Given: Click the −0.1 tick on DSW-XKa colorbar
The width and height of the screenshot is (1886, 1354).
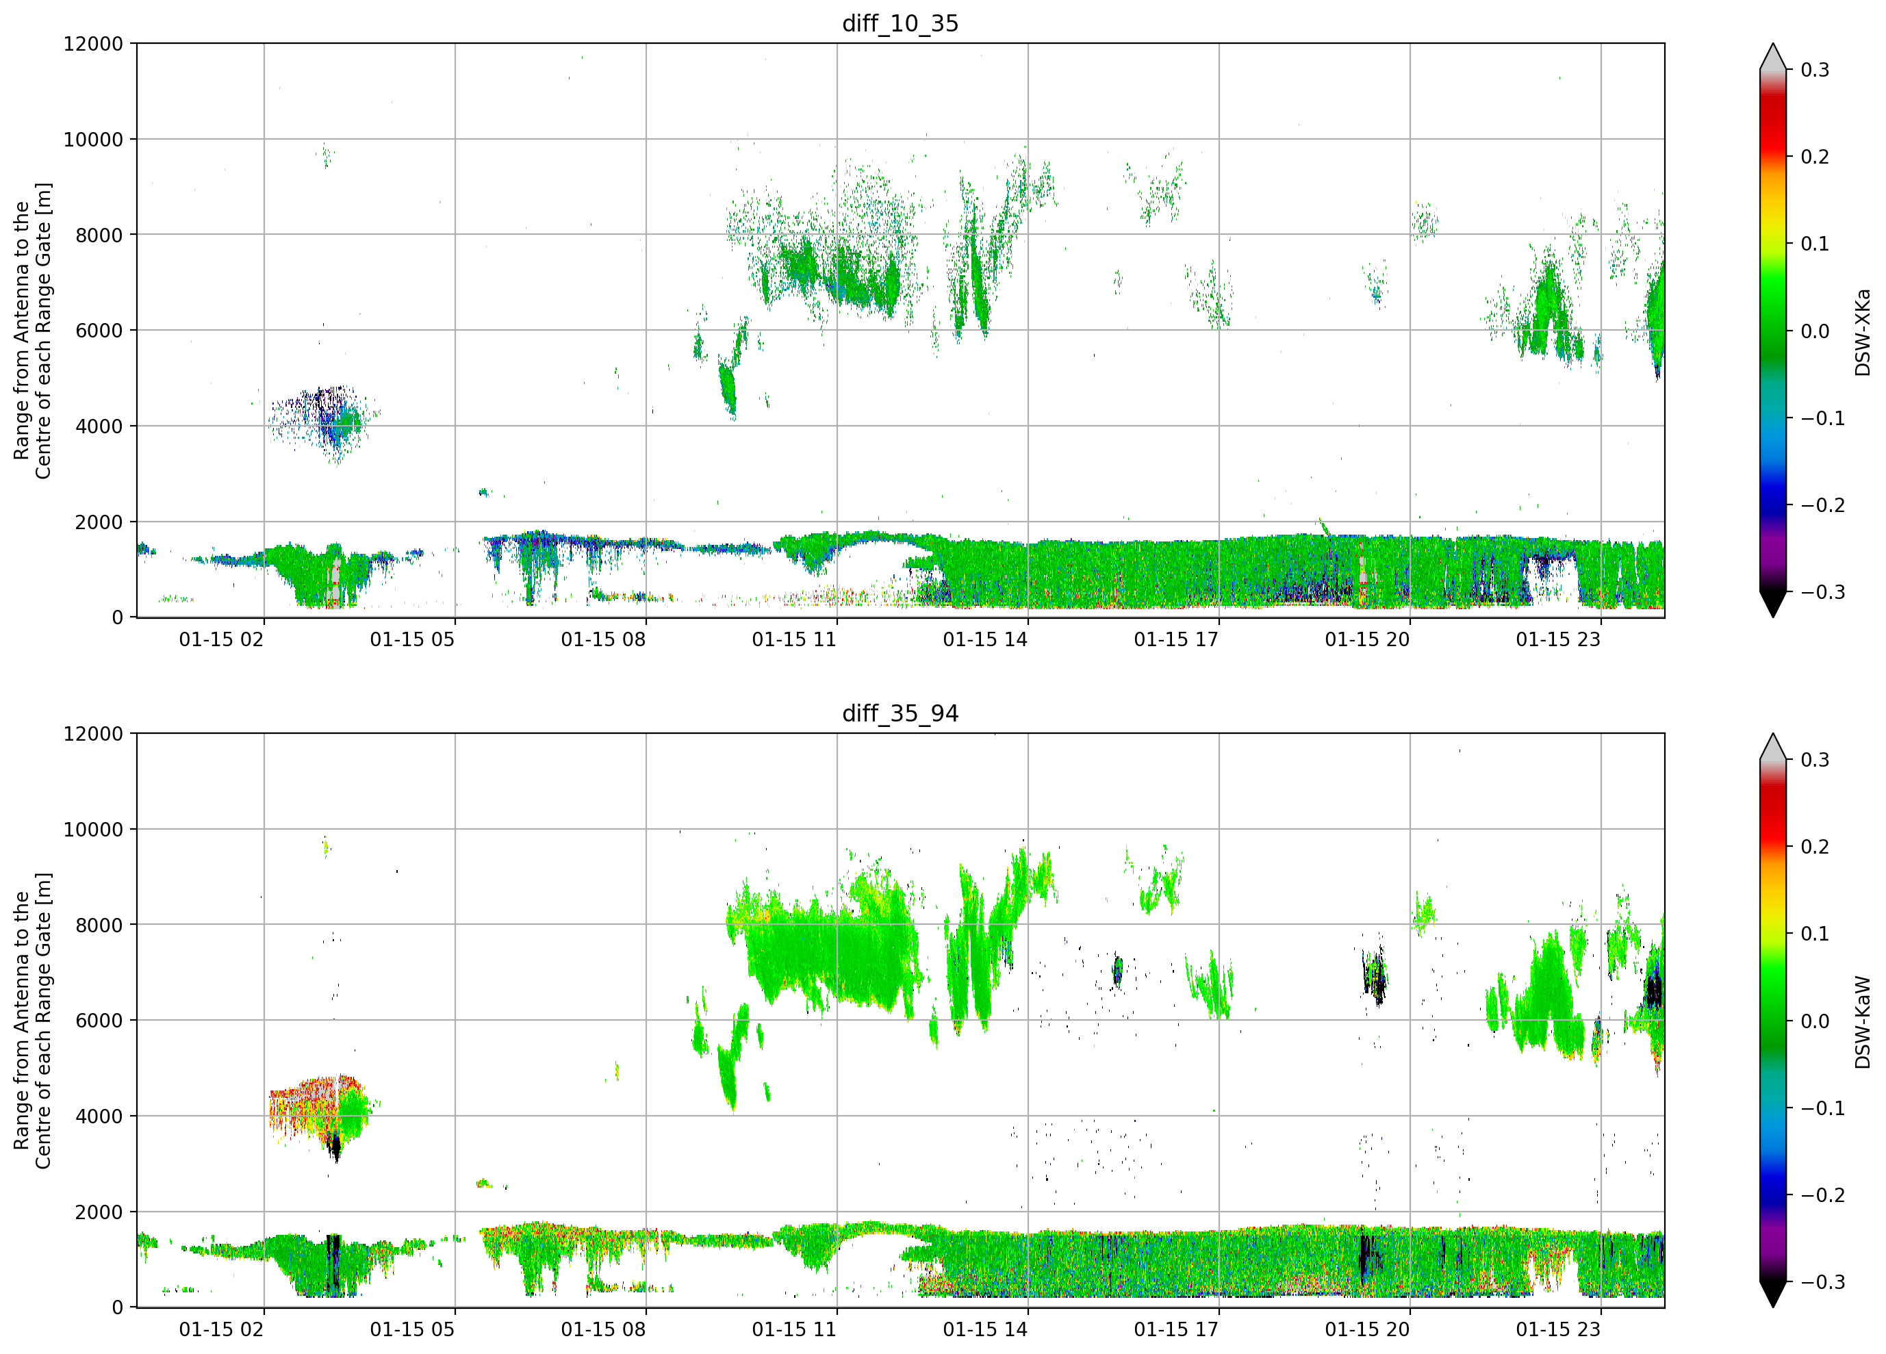Looking at the screenshot, I should click(1823, 418).
